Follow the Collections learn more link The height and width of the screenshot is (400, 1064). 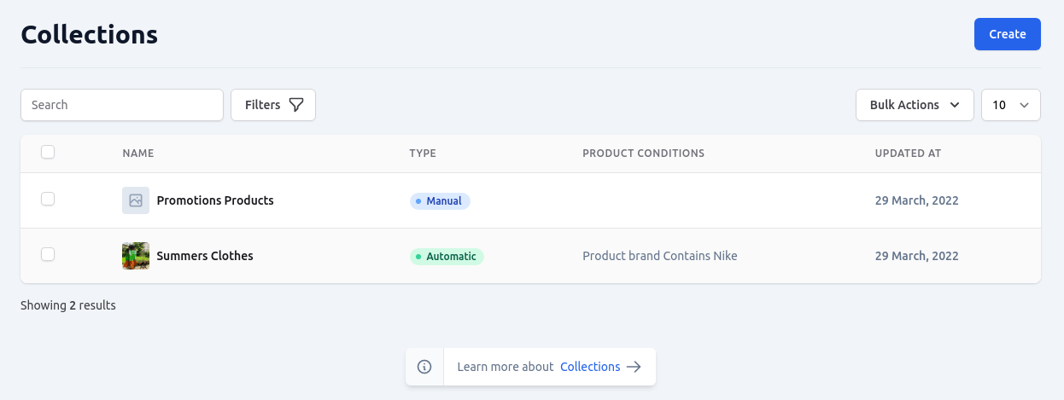(x=590, y=367)
